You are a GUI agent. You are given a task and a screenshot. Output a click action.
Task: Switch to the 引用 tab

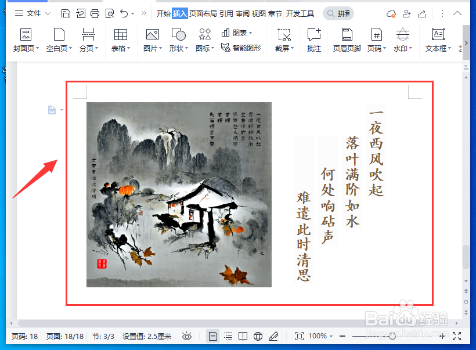click(x=226, y=14)
